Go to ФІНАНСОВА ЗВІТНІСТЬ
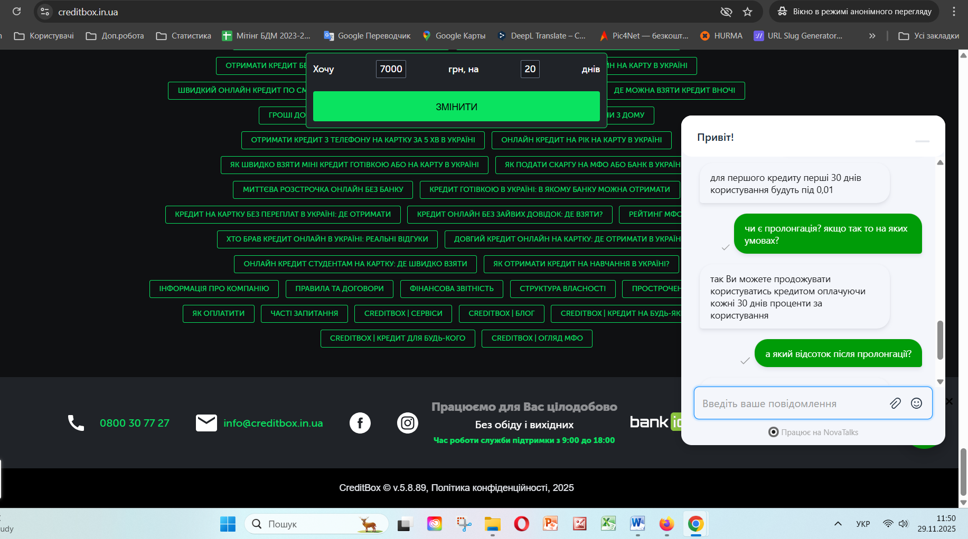 click(452, 288)
